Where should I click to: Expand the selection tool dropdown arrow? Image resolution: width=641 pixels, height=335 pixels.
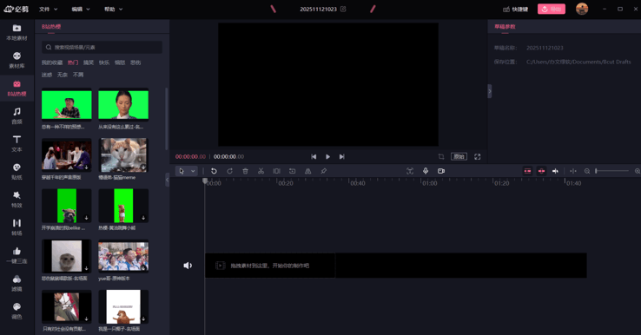click(x=193, y=171)
